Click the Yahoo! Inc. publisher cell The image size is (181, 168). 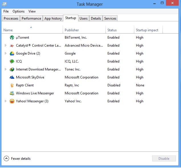tap(73, 101)
